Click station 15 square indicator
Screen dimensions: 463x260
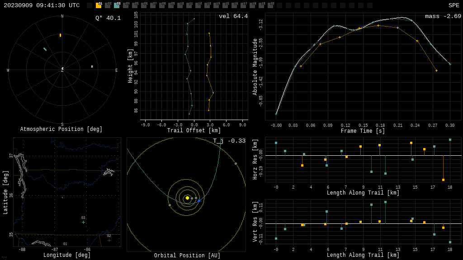(x=225, y=5)
